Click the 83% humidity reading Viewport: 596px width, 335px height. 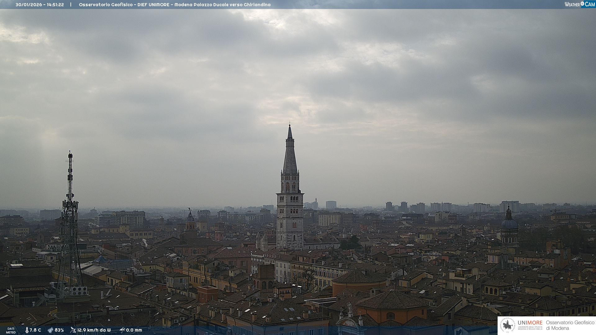tap(59, 330)
